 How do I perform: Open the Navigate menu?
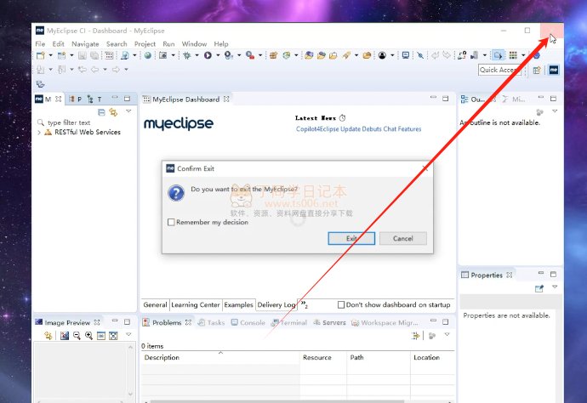85,44
